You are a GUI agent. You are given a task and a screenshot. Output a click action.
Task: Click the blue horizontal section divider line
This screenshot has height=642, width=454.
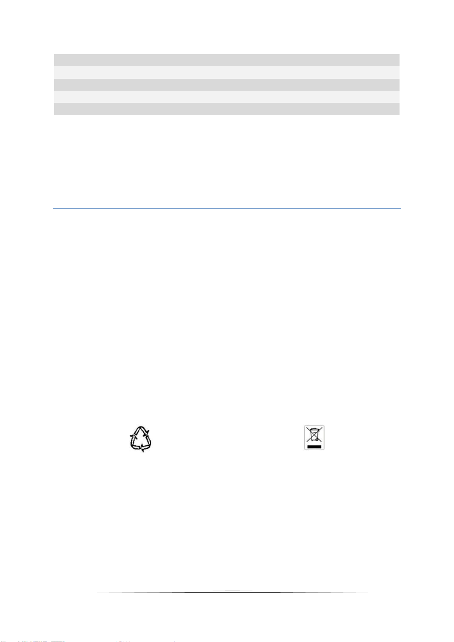point(227,209)
